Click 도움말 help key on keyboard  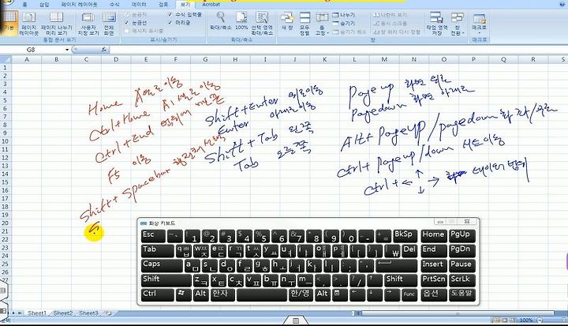click(x=461, y=294)
